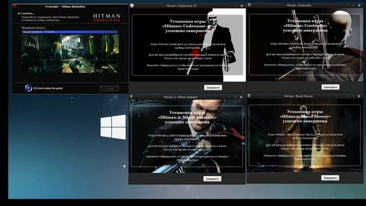
Task: Click Завершить in Hitman: Contracts window
Action: pos(331,87)
